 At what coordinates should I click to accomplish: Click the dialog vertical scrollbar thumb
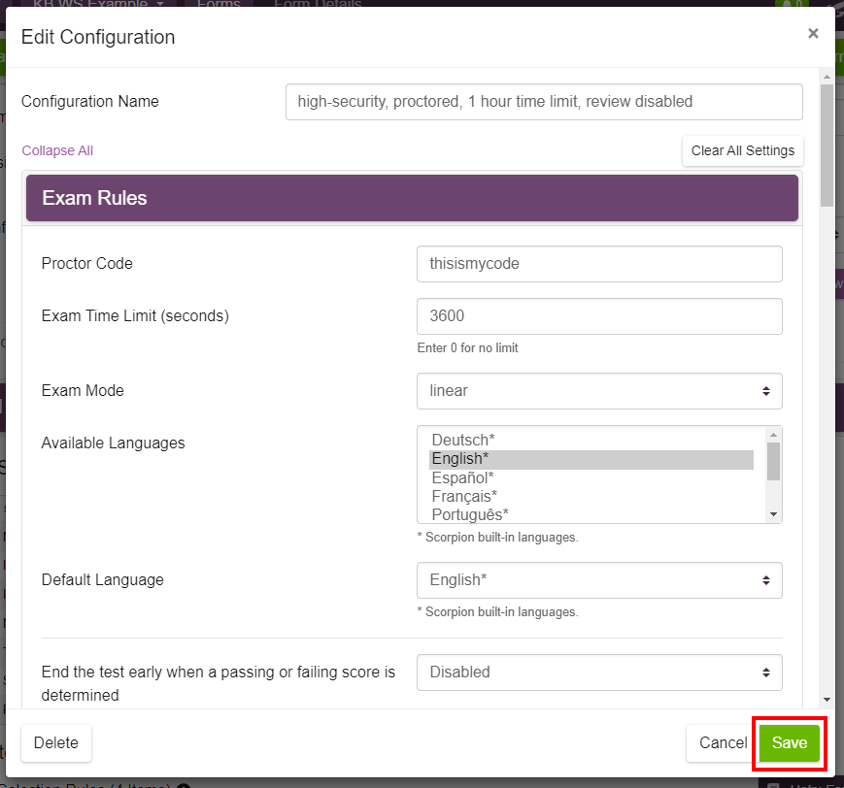pyautogui.click(x=827, y=146)
